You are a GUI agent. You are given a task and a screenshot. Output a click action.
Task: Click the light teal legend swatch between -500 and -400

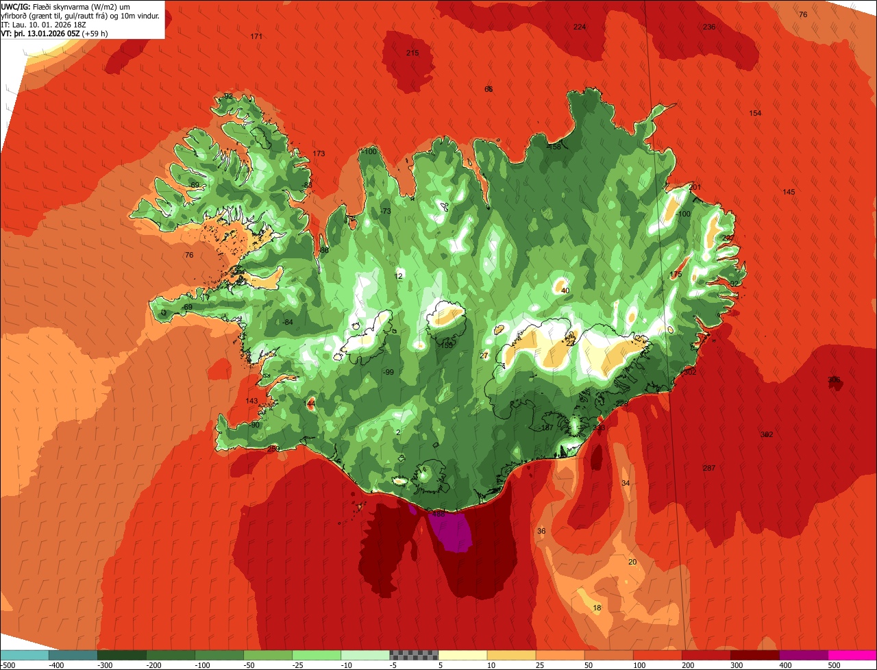(25, 655)
